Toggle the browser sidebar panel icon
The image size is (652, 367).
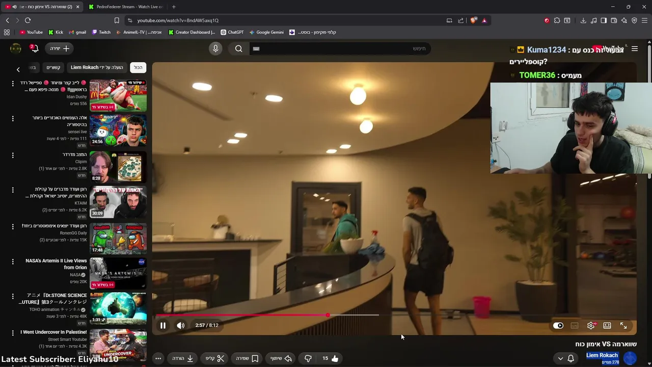coord(604,20)
